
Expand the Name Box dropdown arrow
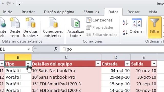click(x=29, y=49)
